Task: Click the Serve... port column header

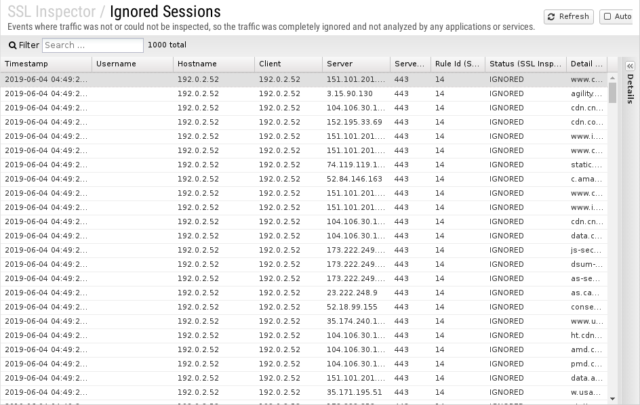Action: click(x=410, y=64)
